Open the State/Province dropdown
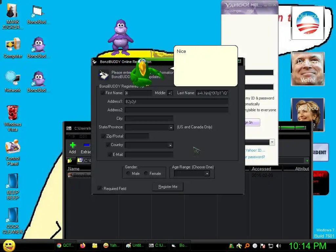 171,128
